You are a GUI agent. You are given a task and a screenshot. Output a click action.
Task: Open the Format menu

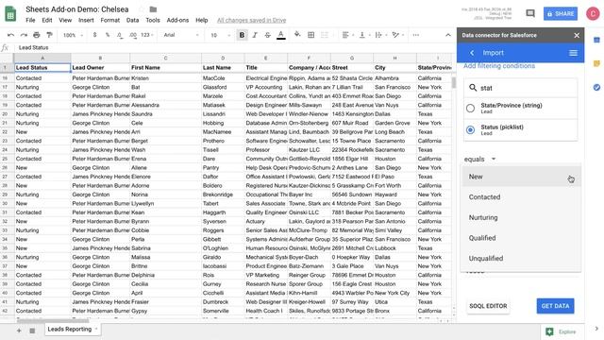click(x=110, y=20)
